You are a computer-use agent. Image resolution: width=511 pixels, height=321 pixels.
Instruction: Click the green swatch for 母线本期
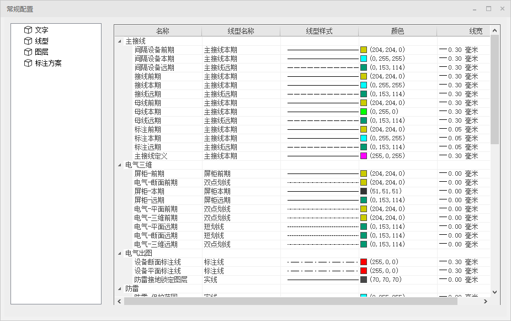364,112
